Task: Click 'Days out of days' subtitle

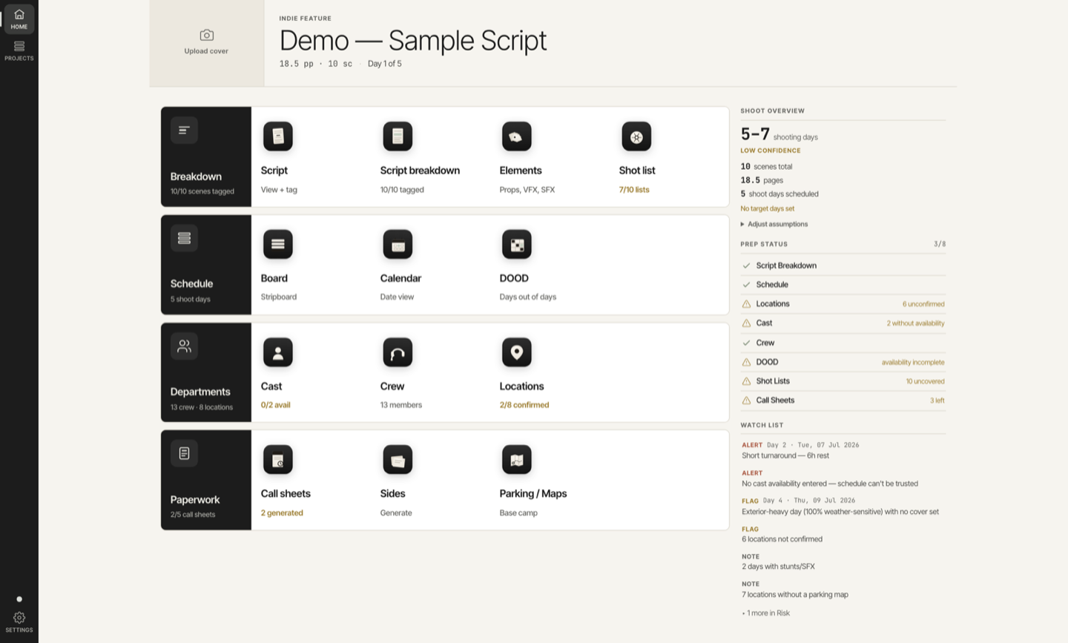Action: [528, 297]
